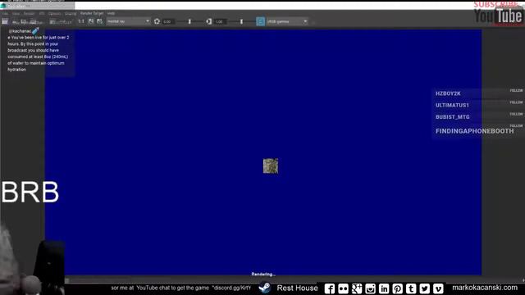Click the FINDINGAPHONEBOOTH username
The height and width of the screenshot is (295, 525).
click(x=474, y=131)
